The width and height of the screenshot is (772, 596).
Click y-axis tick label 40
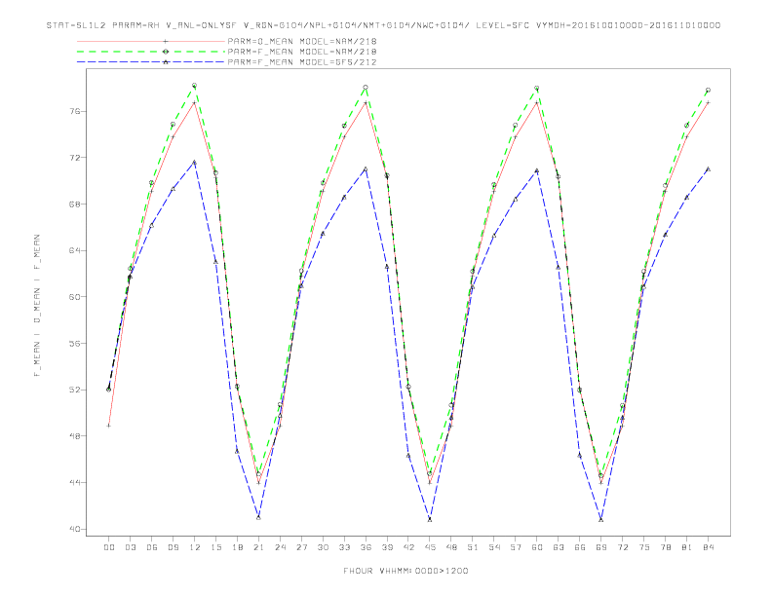76,529
